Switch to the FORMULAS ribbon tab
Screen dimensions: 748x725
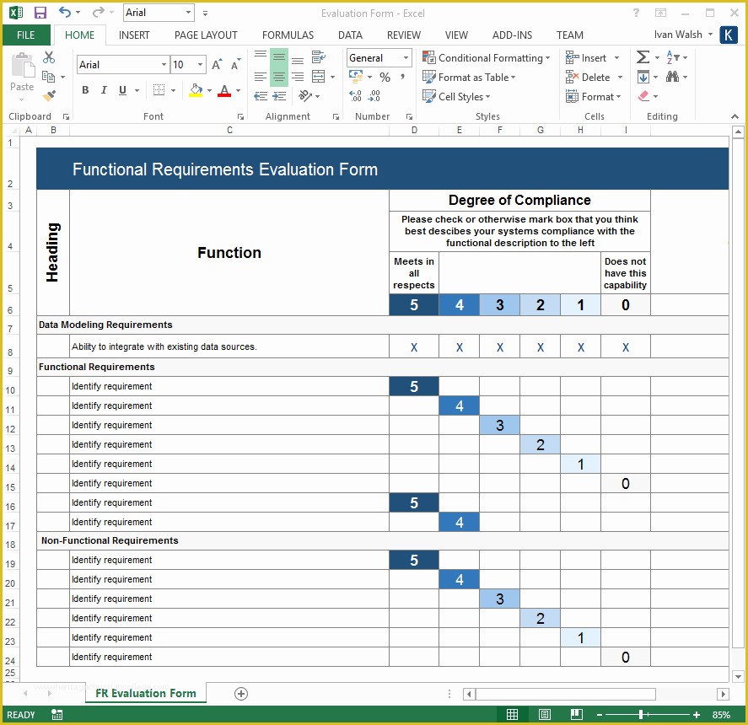(288, 35)
